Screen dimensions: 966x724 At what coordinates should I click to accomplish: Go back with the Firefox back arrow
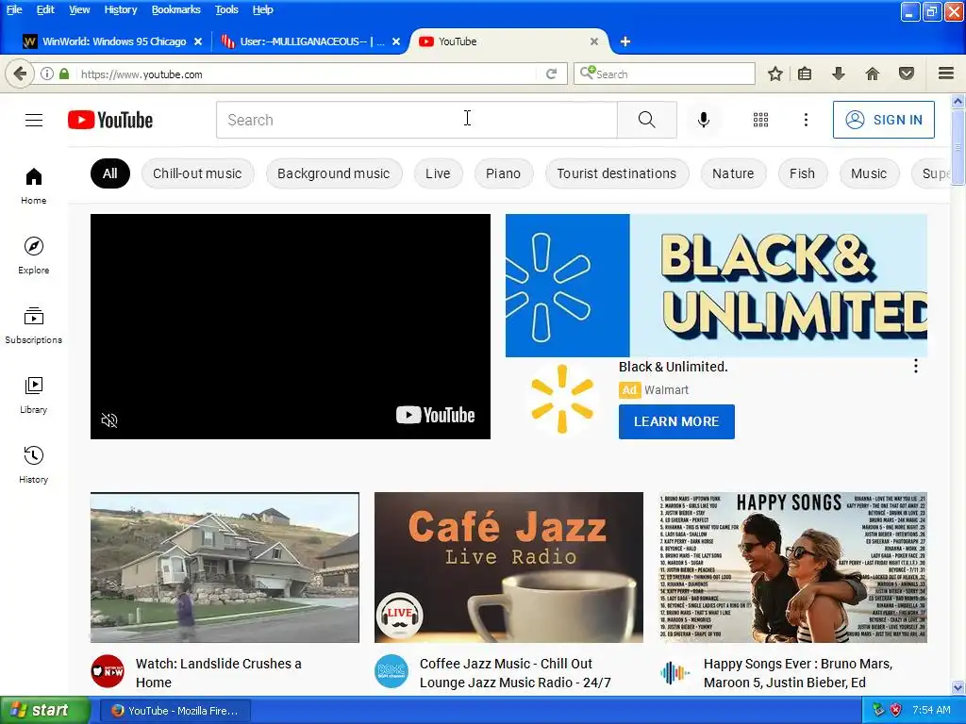[x=20, y=74]
